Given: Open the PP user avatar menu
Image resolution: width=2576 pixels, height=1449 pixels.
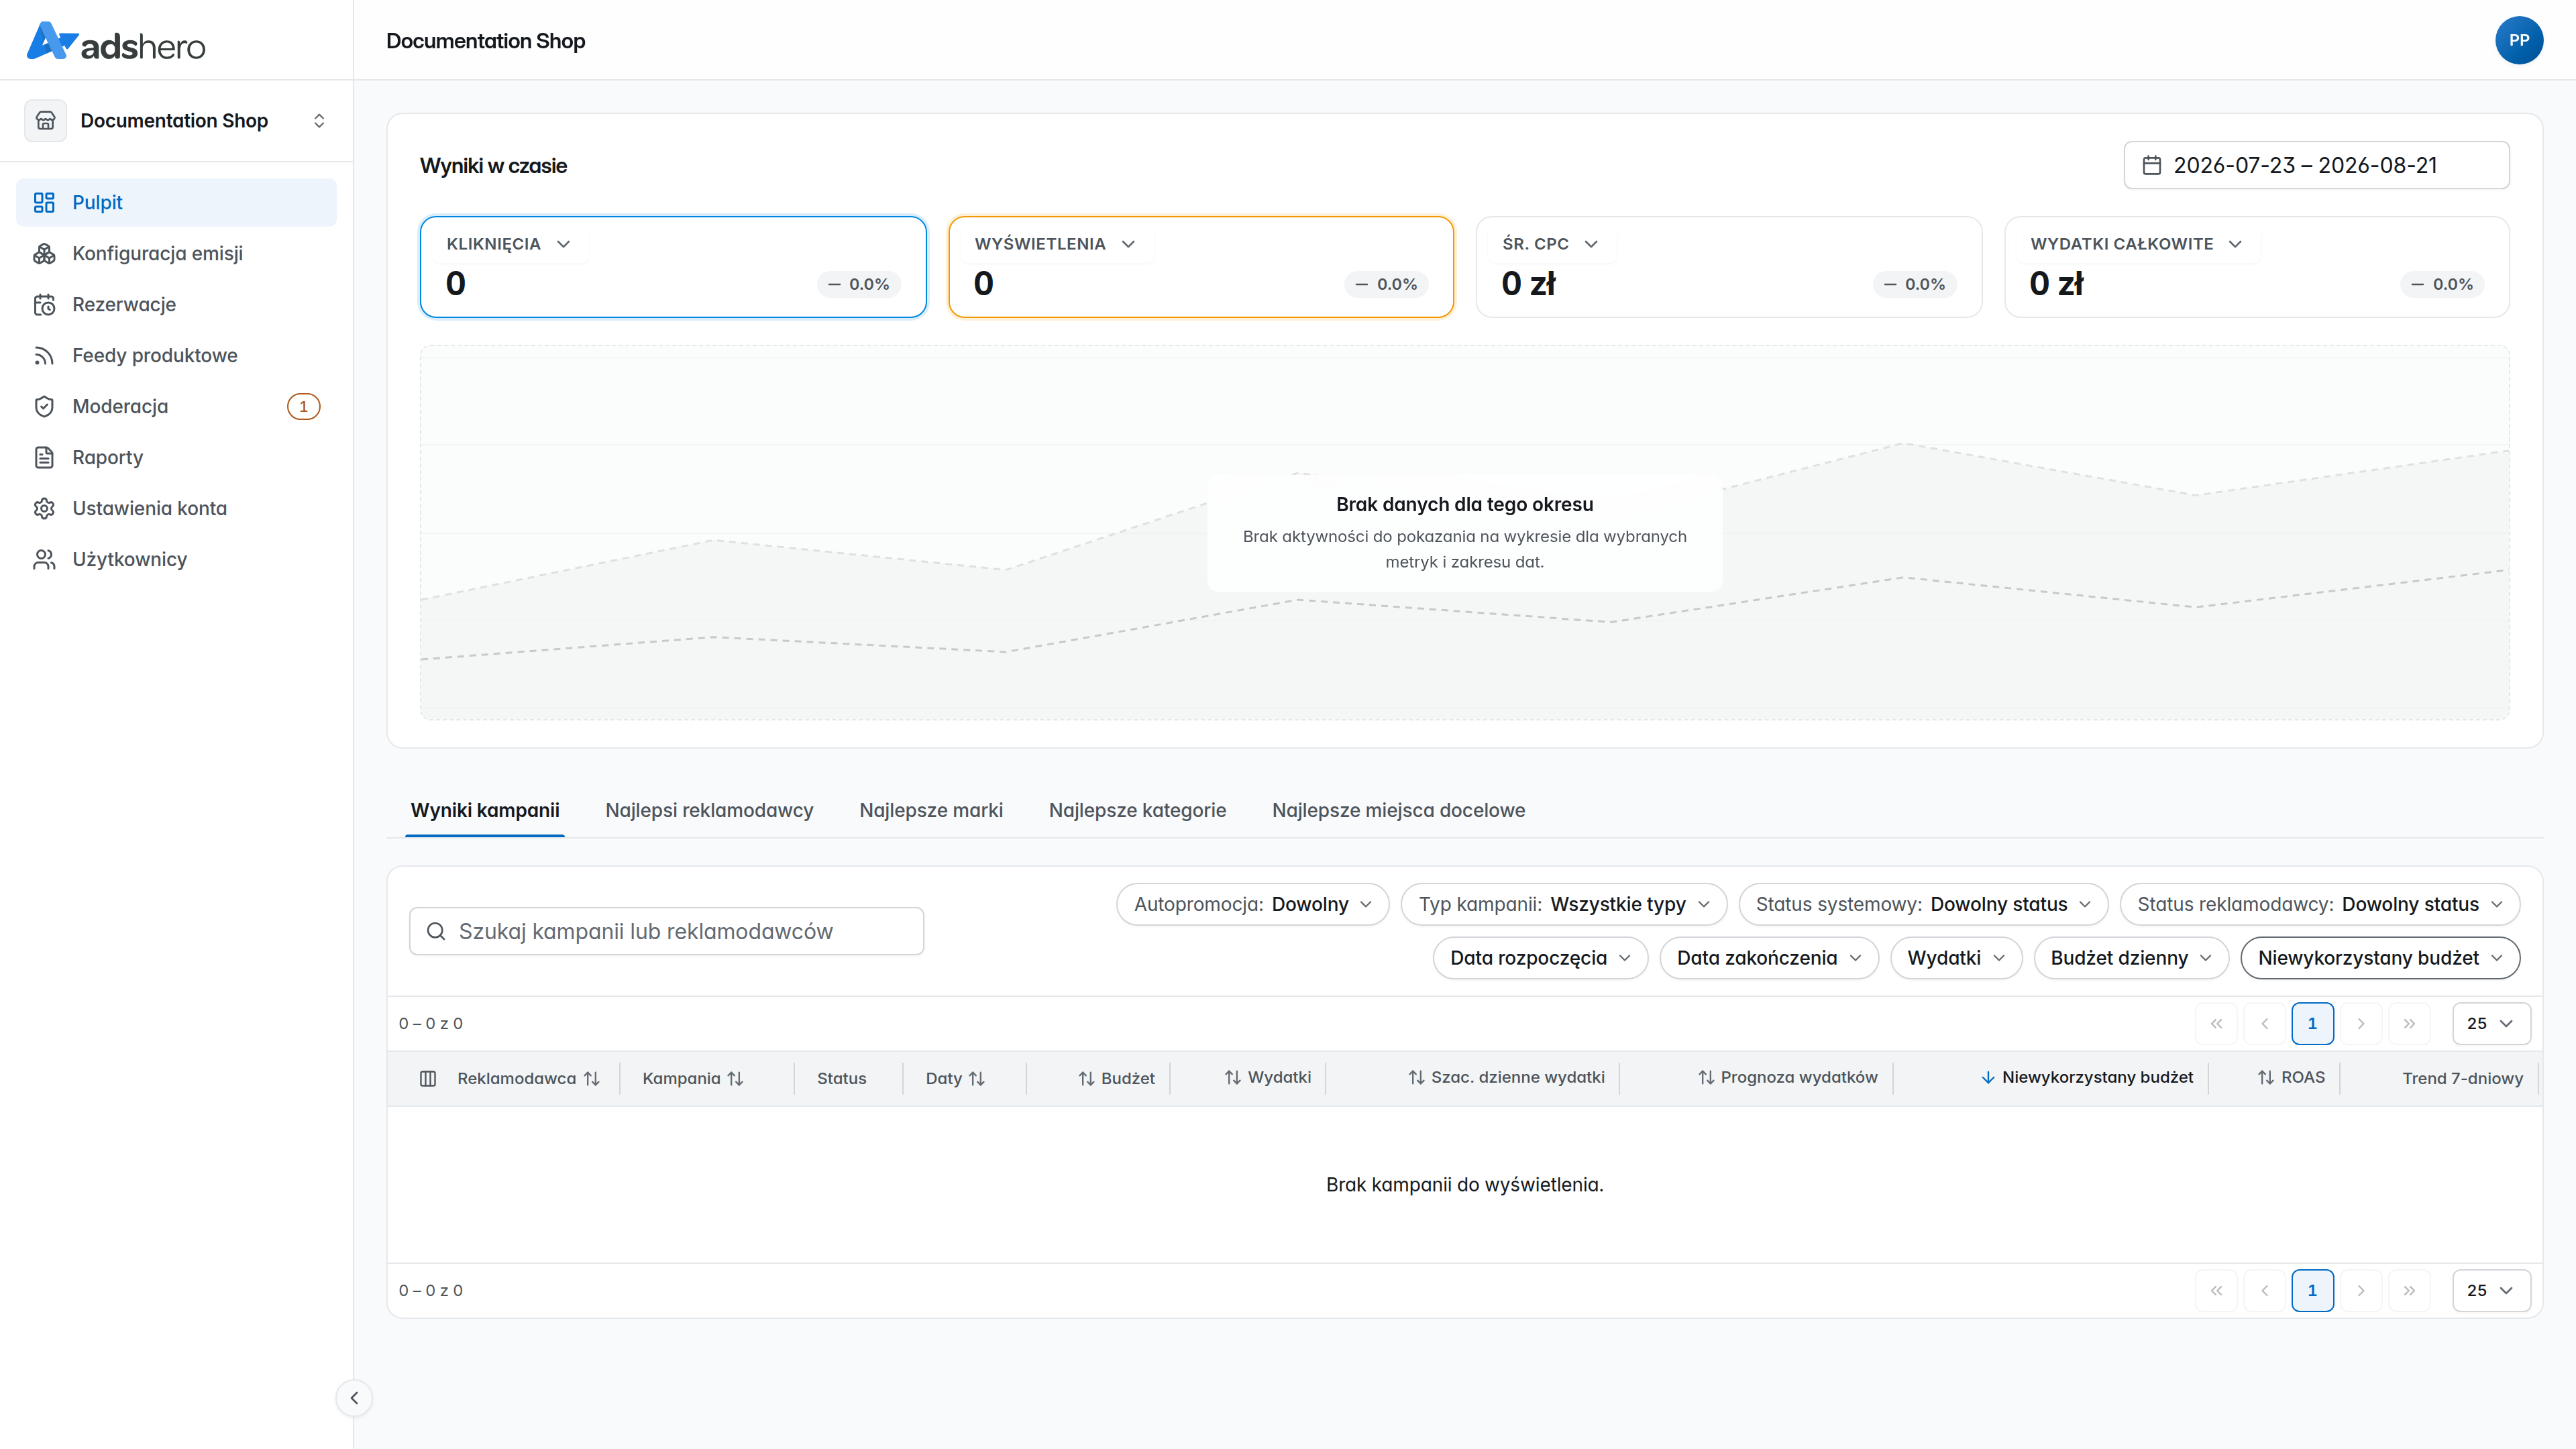Looking at the screenshot, I should [2519, 41].
